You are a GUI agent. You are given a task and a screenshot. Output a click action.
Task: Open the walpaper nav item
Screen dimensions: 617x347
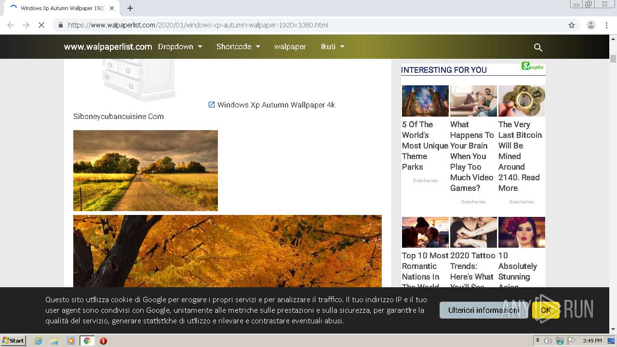[x=290, y=47]
